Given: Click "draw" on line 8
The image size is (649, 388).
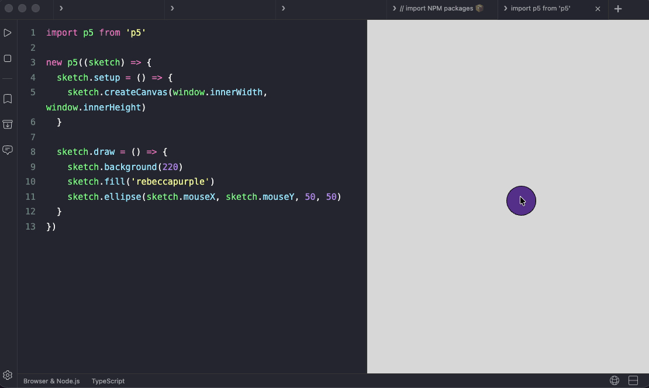Looking at the screenshot, I should tap(104, 152).
